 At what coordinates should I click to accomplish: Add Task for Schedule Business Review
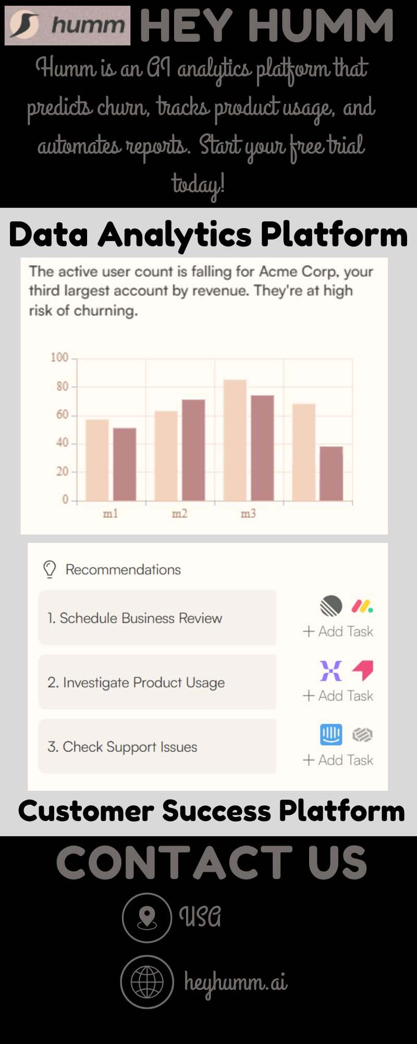338,632
